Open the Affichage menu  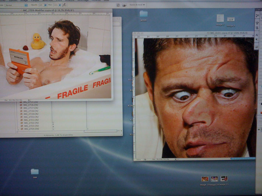pos(82,1)
